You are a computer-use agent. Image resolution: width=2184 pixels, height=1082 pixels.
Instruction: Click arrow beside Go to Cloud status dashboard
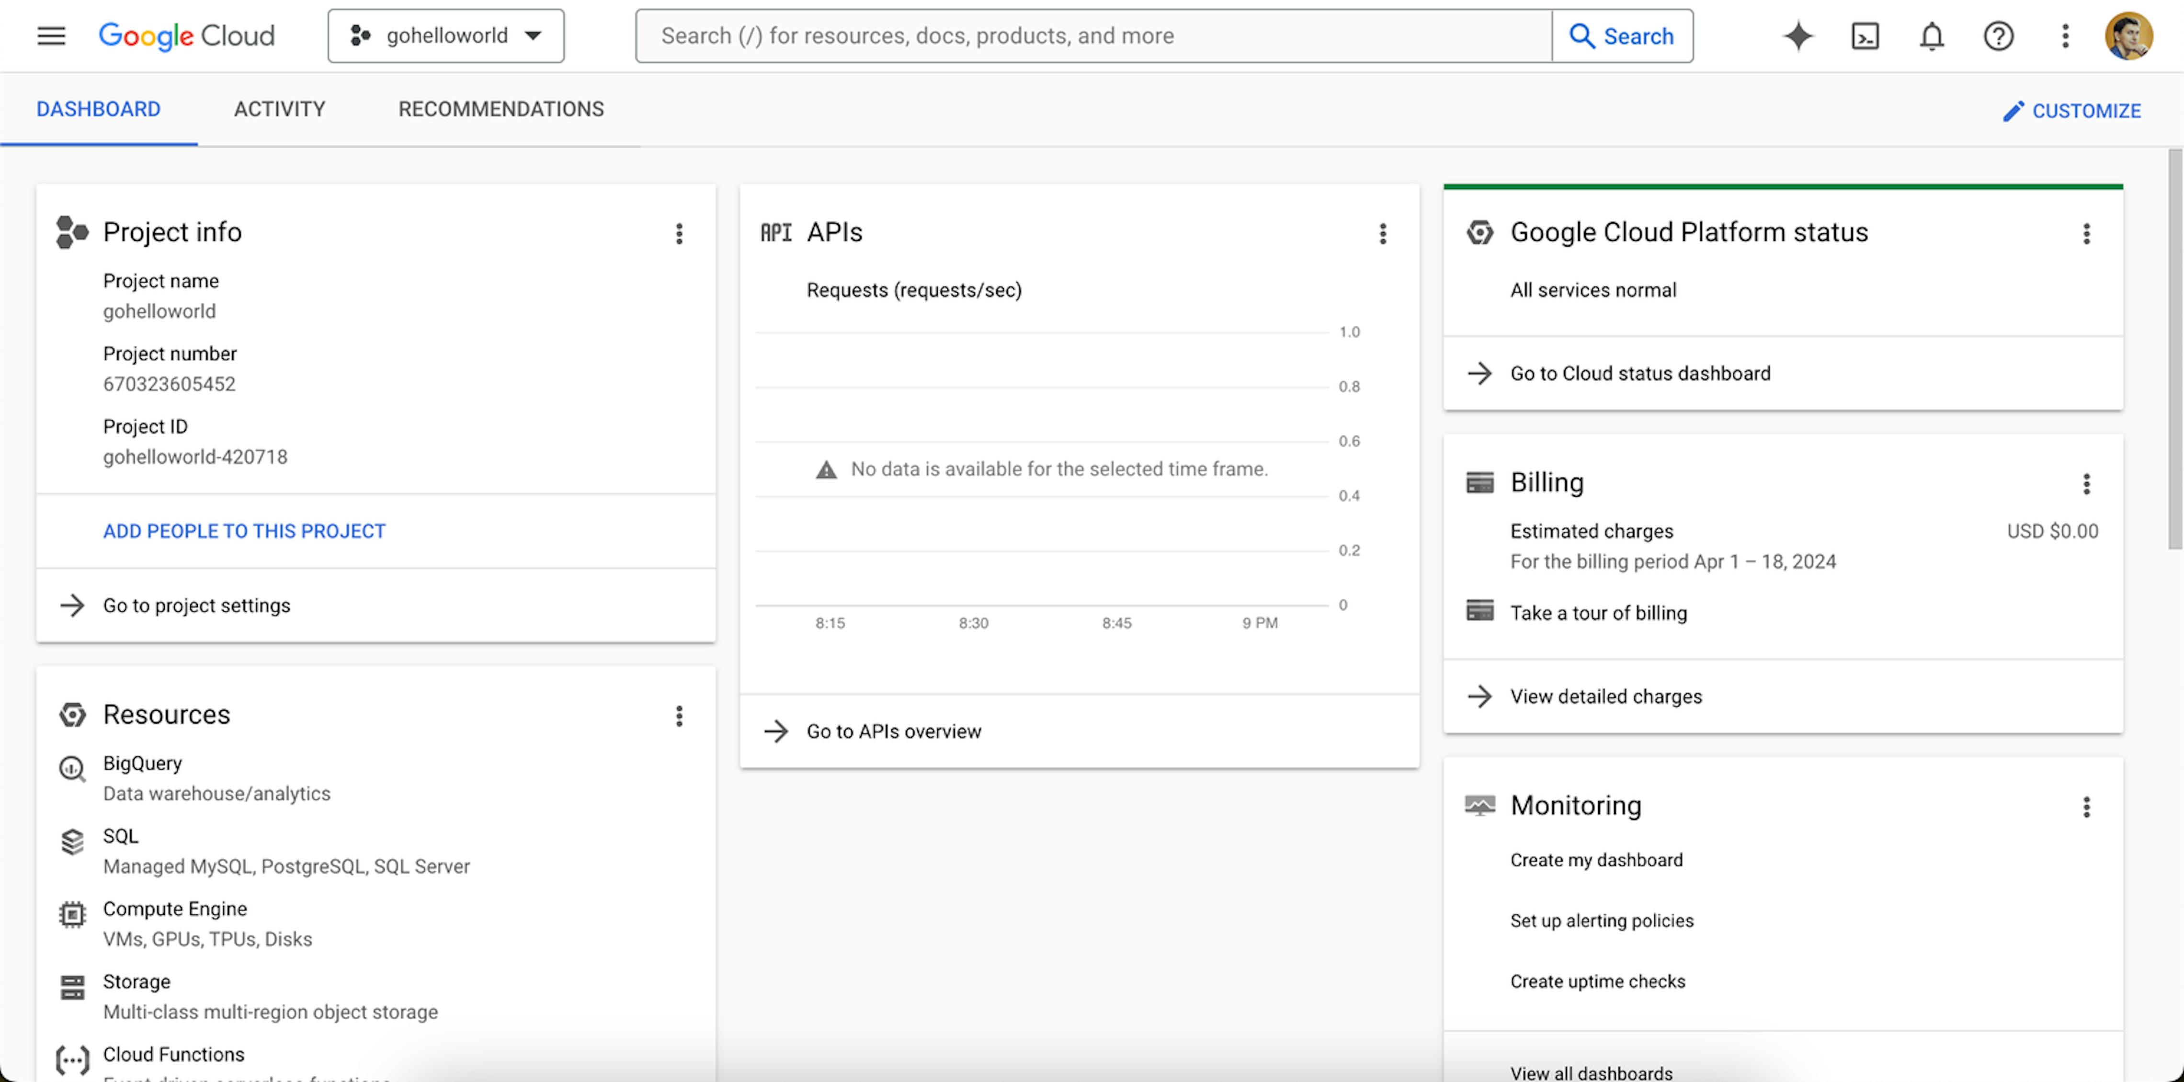(x=1479, y=373)
